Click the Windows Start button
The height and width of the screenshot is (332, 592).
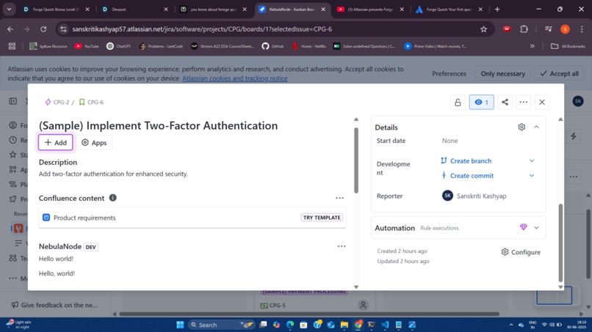pyautogui.click(x=180, y=325)
